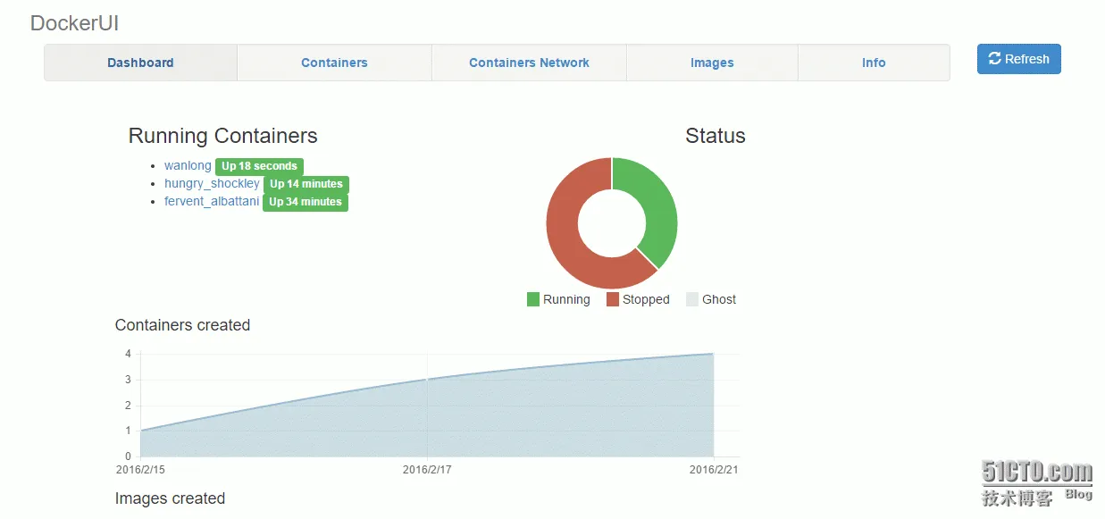Click the Refresh button
The width and height of the screenshot is (1105, 519).
(x=1018, y=59)
